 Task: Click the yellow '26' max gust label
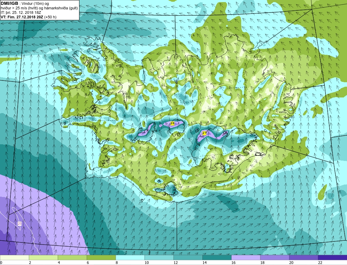[x=172, y=123]
